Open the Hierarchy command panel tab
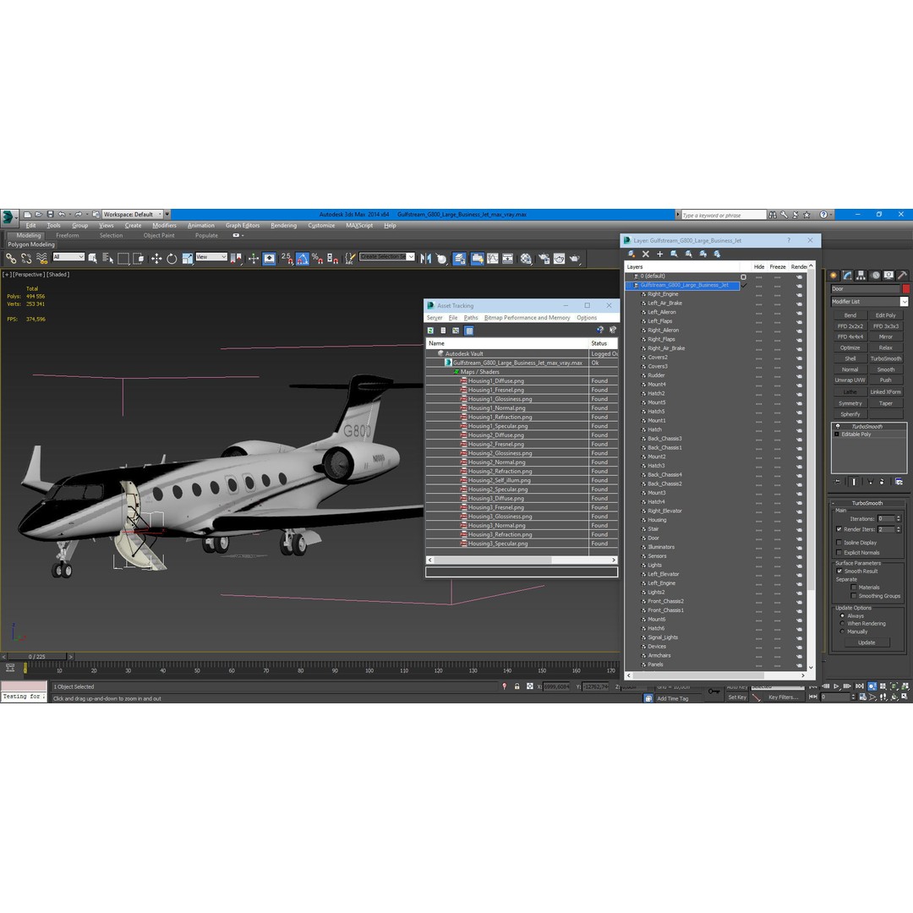 tap(861, 275)
